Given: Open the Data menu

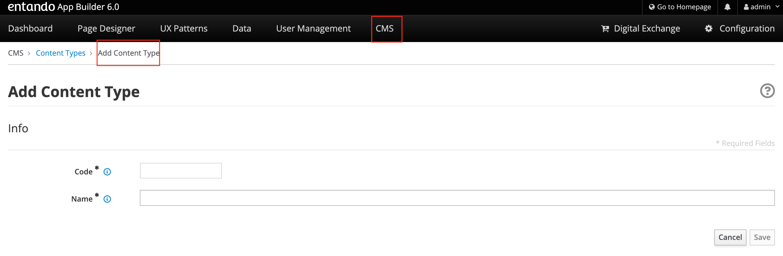Looking at the screenshot, I should click(242, 28).
